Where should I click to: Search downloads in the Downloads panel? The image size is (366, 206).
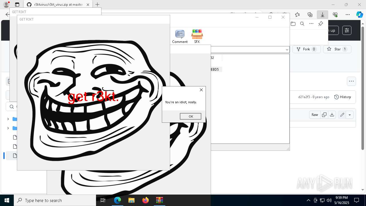302,24
